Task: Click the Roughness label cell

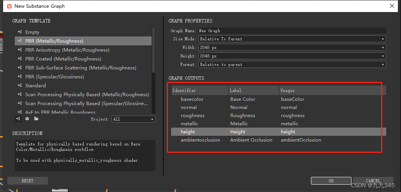Action: pyautogui.click(x=243, y=115)
